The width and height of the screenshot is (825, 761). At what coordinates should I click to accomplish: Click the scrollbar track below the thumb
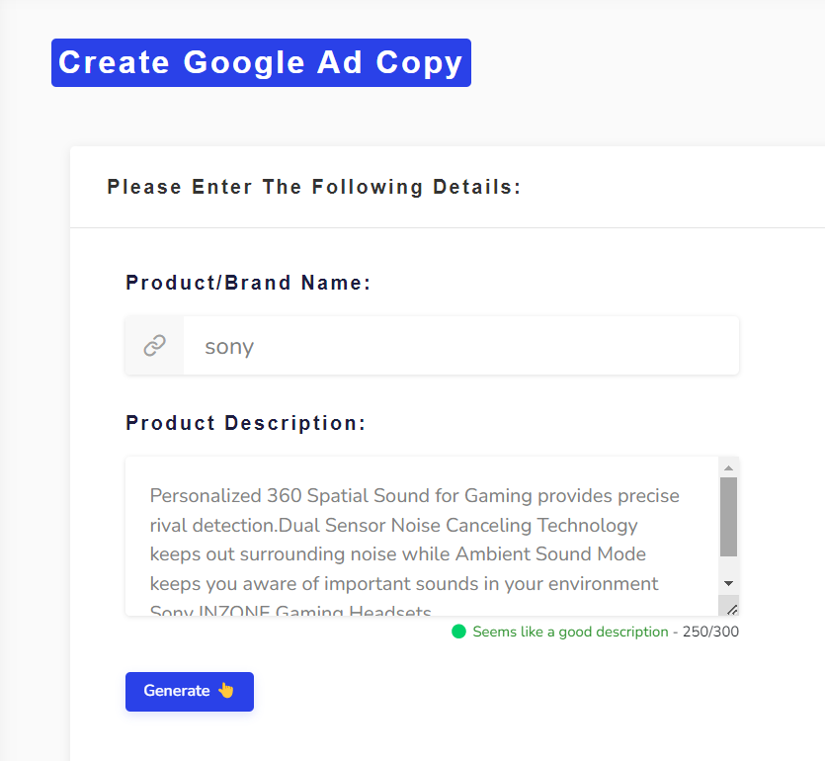tap(729, 565)
